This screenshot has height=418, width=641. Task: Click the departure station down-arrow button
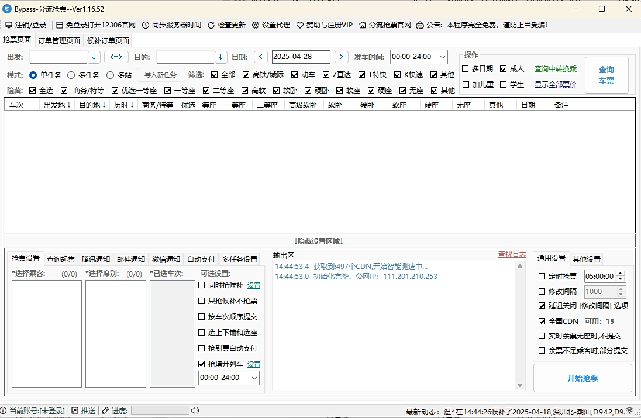[x=94, y=57]
